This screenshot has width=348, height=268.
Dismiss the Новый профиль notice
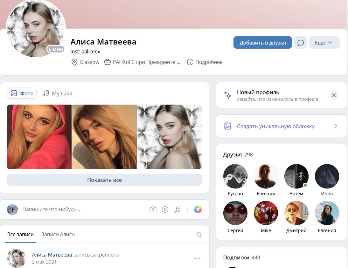pyautogui.click(x=334, y=95)
